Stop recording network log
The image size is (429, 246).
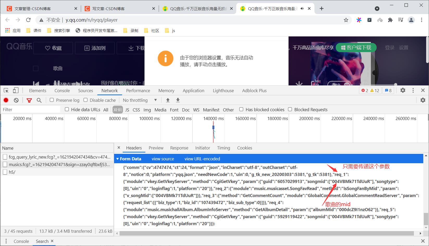tap(6, 100)
